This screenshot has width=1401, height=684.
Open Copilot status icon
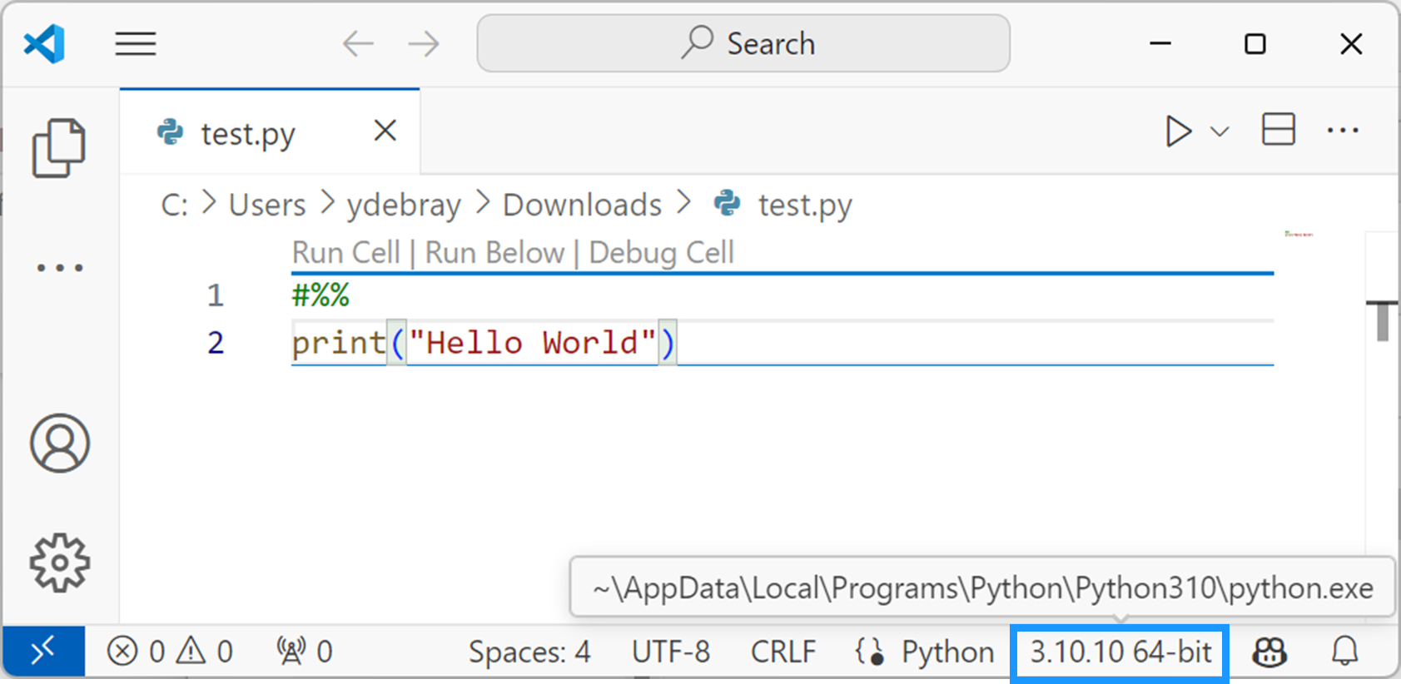point(1269,652)
